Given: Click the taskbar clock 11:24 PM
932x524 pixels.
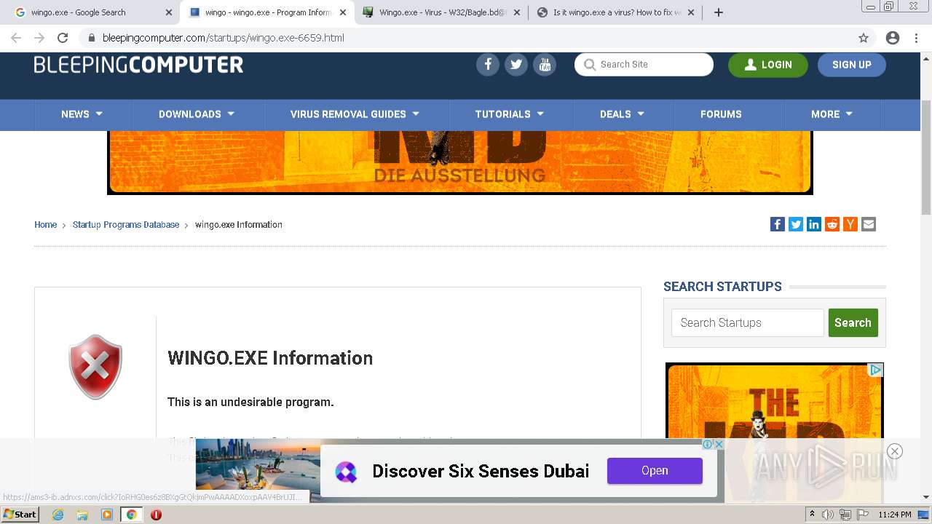Looking at the screenshot, I should (x=895, y=515).
